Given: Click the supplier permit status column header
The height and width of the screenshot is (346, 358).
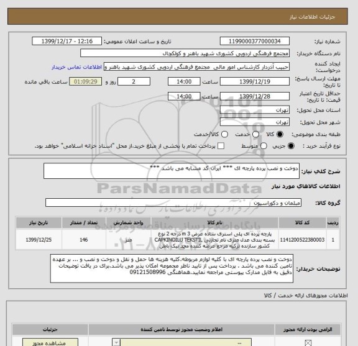Looking at the screenshot, I should (x=181, y=330).
